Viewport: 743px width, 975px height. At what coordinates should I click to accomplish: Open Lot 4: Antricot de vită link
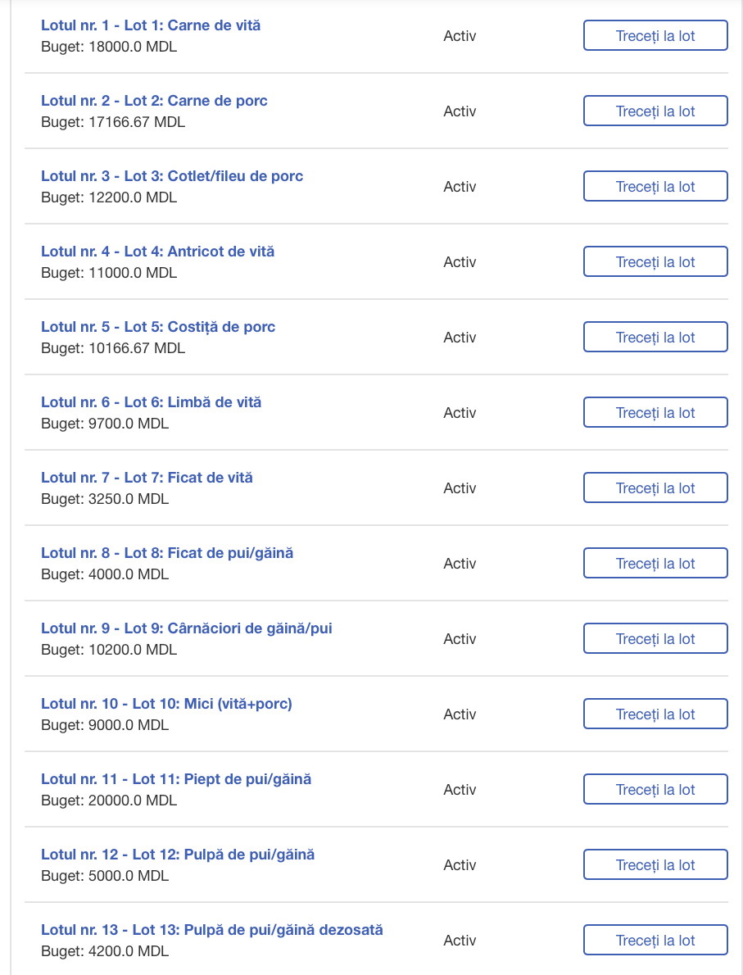coord(157,252)
